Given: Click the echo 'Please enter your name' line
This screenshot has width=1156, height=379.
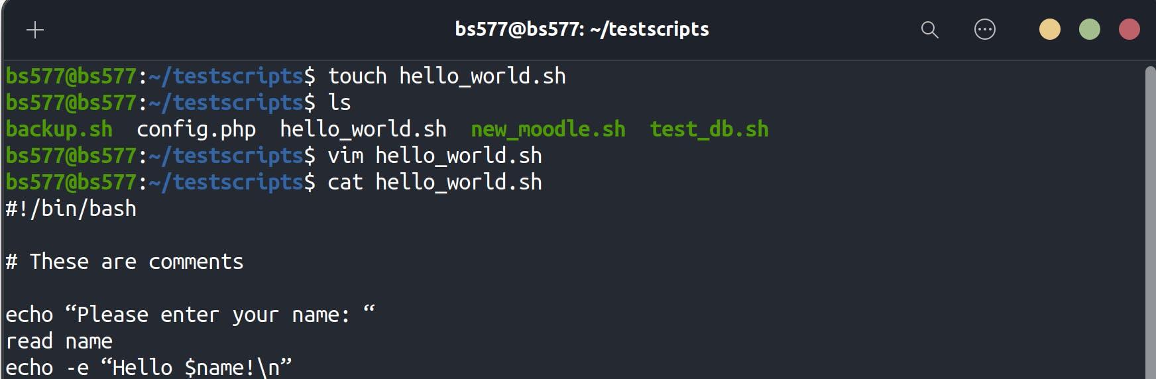Looking at the screenshot, I should pos(190,314).
